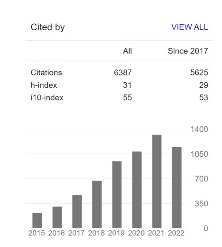Click the i10-index since 2017 value 53

[204, 98]
